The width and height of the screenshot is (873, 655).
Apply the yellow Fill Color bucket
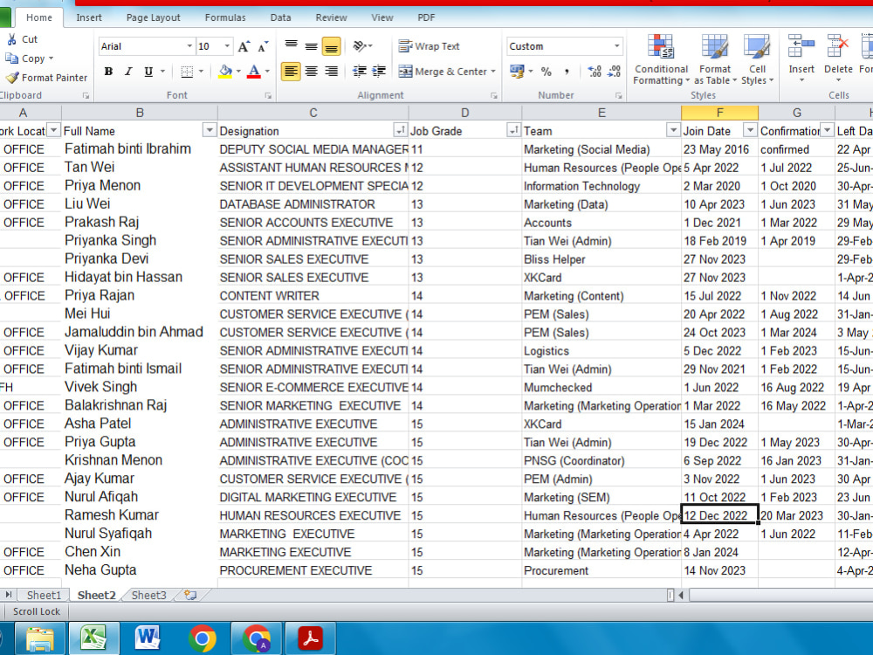pyautogui.click(x=225, y=72)
